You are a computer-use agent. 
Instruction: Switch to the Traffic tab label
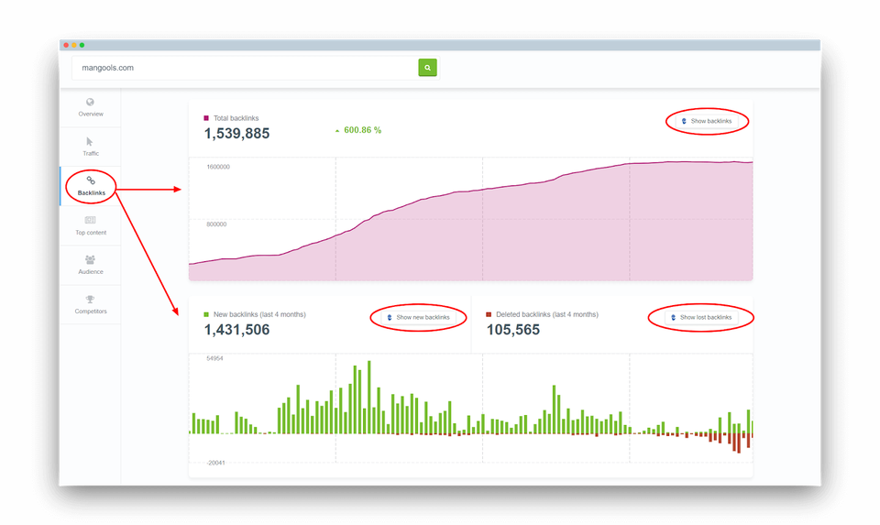point(91,154)
